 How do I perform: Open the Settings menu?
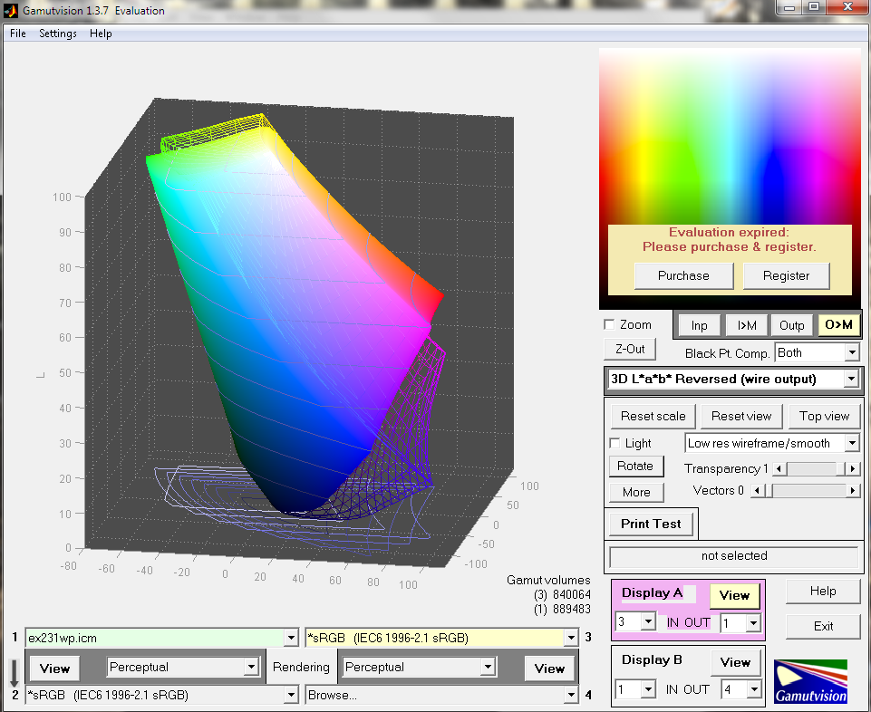tap(58, 34)
